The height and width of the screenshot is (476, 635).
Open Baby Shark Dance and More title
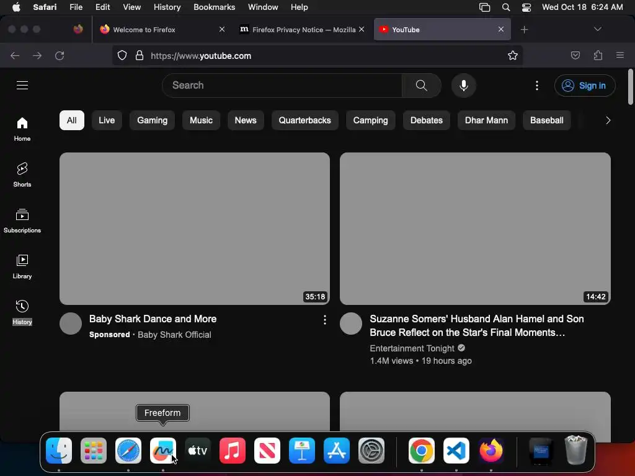tap(153, 319)
